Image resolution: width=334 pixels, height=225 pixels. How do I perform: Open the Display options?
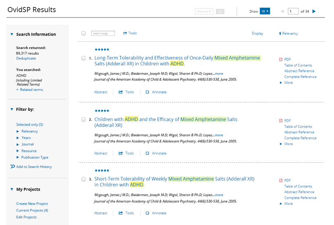point(257,33)
